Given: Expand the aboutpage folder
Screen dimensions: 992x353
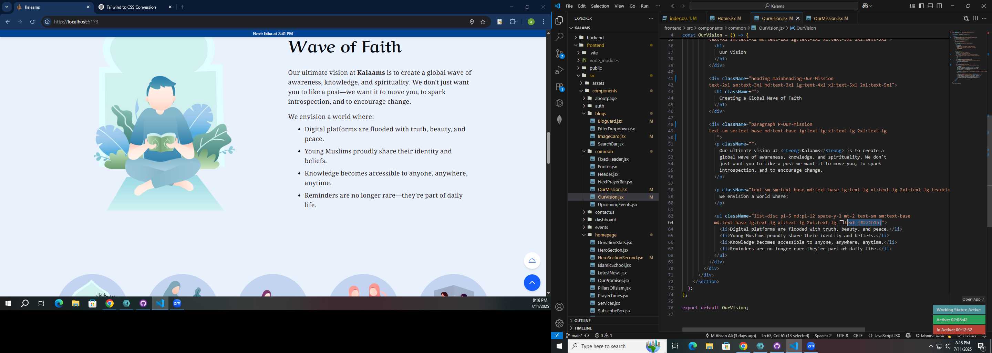Looking at the screenshot, I should click(612, 98).
